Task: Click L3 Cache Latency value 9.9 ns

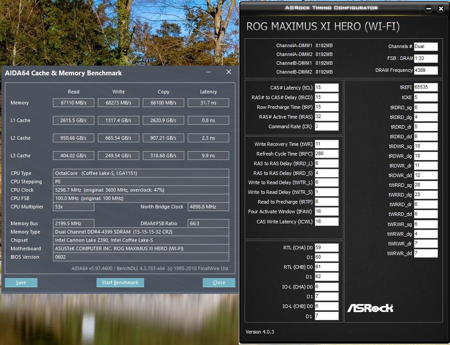Action: click(208, 156)
